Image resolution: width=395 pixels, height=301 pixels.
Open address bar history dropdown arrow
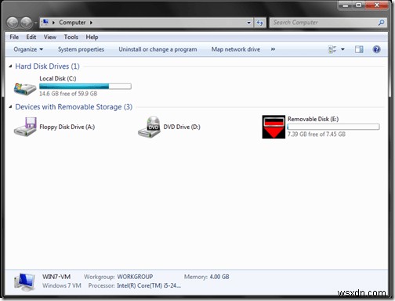249,23
